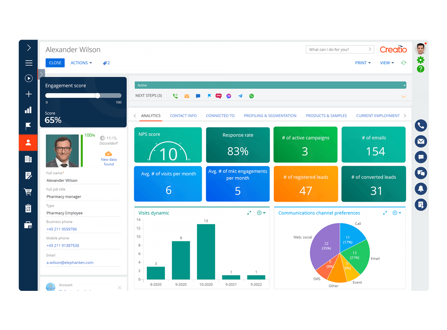This screenshot has height=330, width=447.
Task: Click the a.wilson@elephanten.com email link
Action: 70,262
